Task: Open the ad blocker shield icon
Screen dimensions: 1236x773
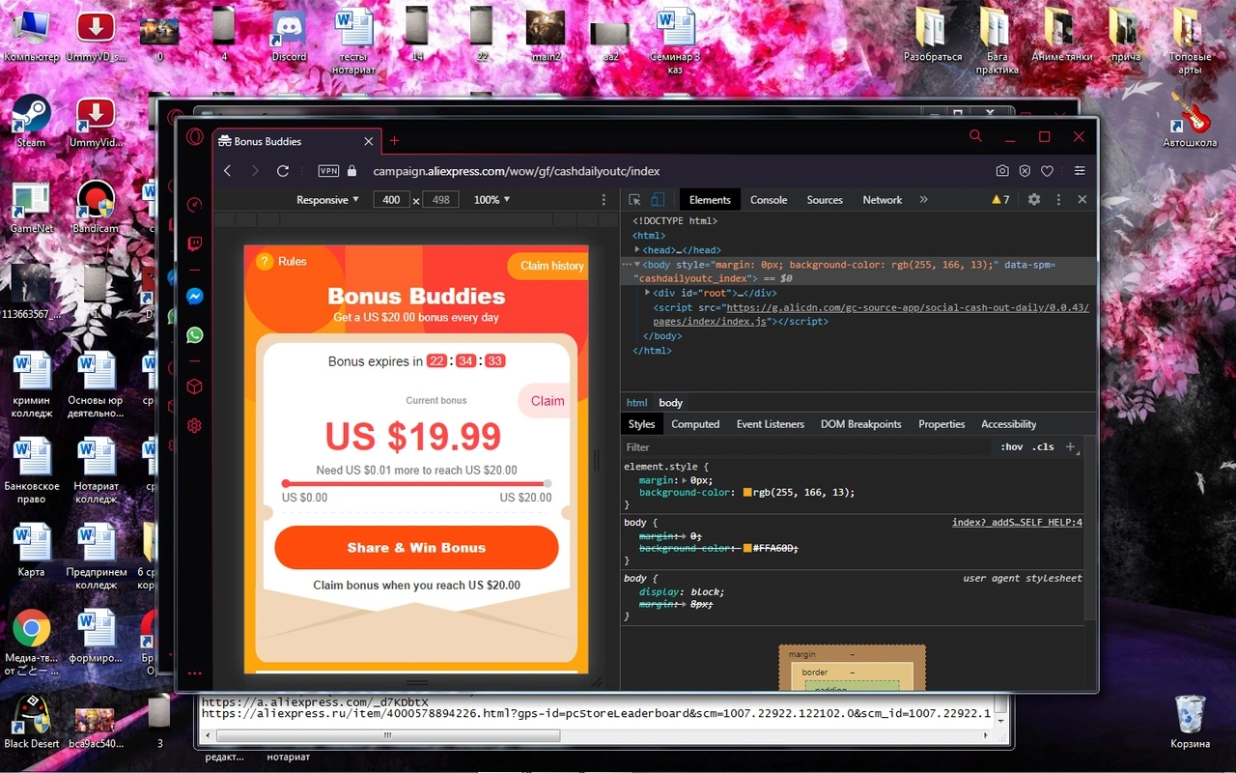Action: [x=1025, y=171]
